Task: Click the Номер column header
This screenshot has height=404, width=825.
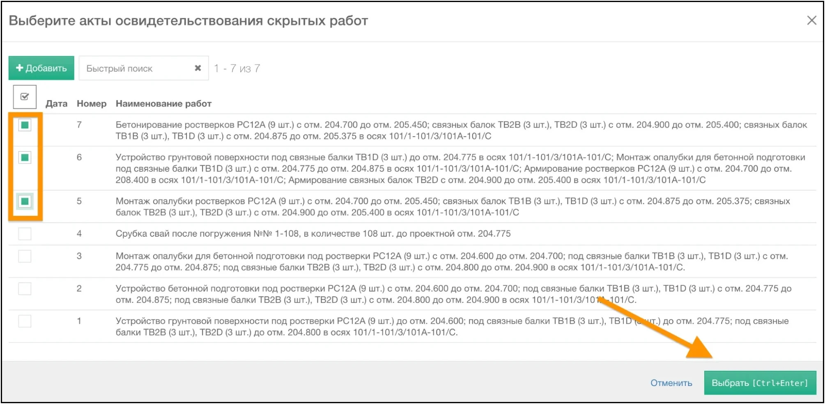Action: [92, 103]
